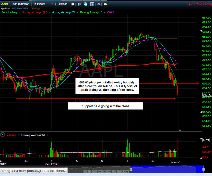This screenshot has width=212, height=176.
Task: Select the 5Y range button
Action: point(85,171)
